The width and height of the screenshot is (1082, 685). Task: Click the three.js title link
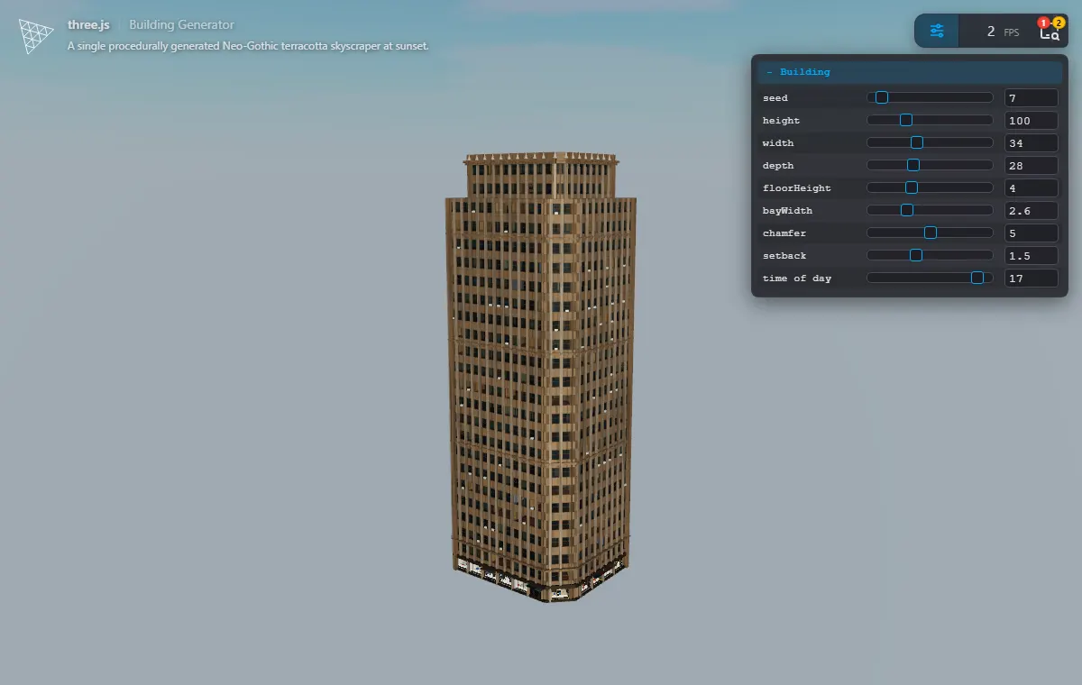coord(88,25)
